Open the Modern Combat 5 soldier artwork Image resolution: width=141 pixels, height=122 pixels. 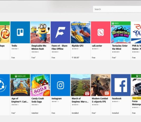point(101,85)
